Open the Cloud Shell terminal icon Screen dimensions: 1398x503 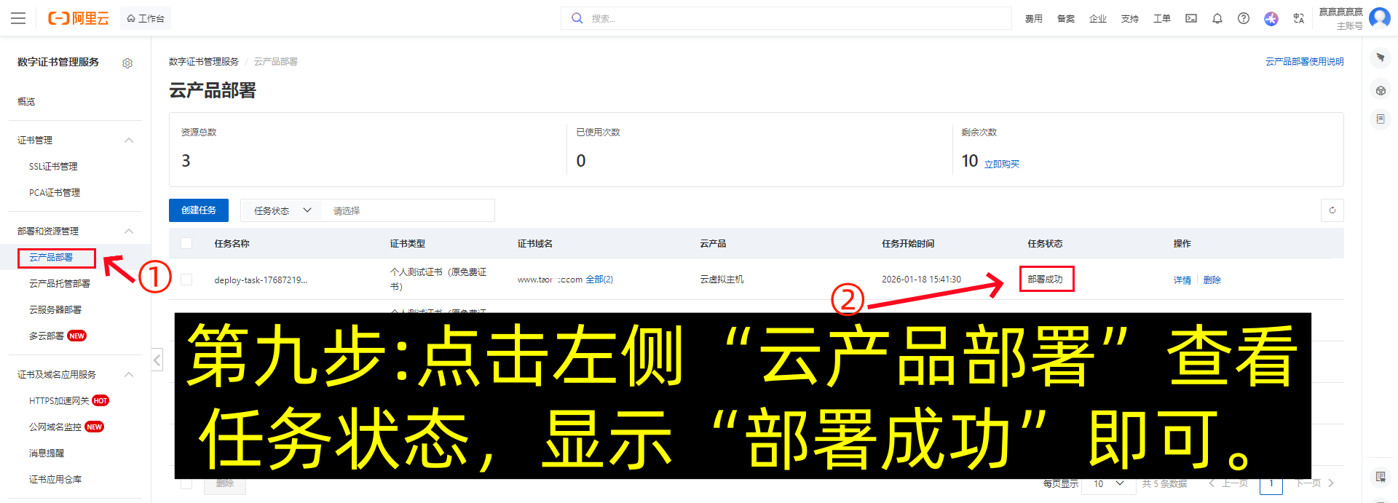point(1191,18)
